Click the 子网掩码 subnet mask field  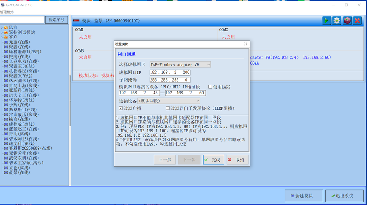(170, 80)
